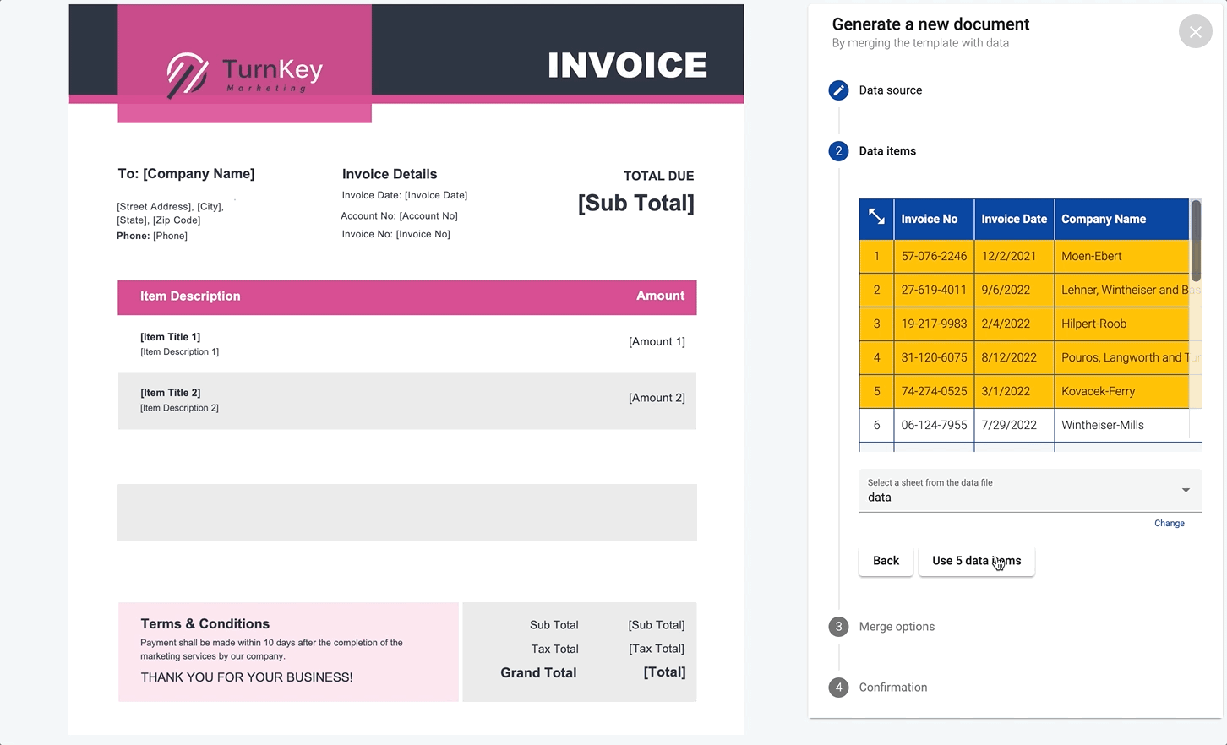Click Use 5 data items button
This screenshot has height=745, width=1227.
(x=976, y=561)
